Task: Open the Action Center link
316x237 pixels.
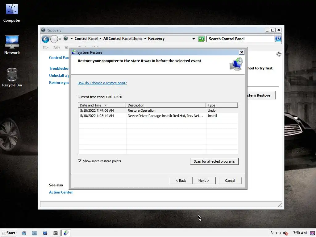Action: point(61,192)
